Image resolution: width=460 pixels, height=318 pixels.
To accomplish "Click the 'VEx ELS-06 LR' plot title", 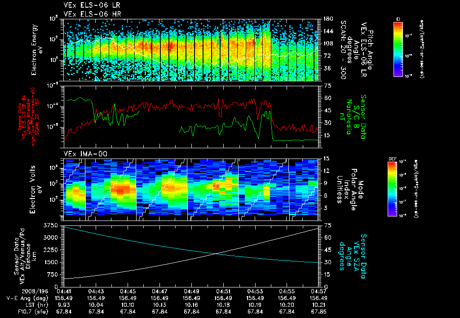I will pyautogui.click(x=92, y=5).
